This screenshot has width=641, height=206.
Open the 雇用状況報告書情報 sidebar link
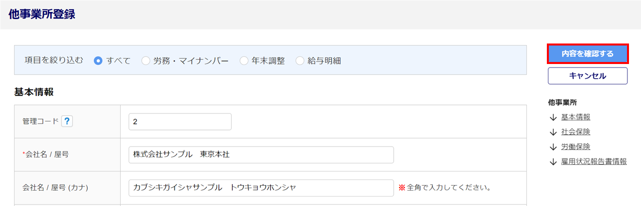tap(594, 162)
